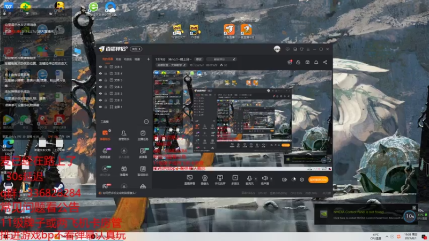Lock the 全屏 1 layer

[x=106, y=107]
